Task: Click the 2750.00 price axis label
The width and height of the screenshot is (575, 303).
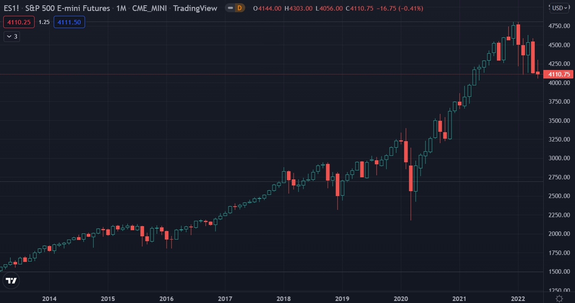Action: (559, 177)
